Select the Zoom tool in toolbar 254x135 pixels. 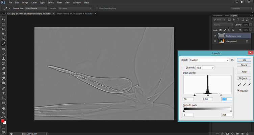3,113
